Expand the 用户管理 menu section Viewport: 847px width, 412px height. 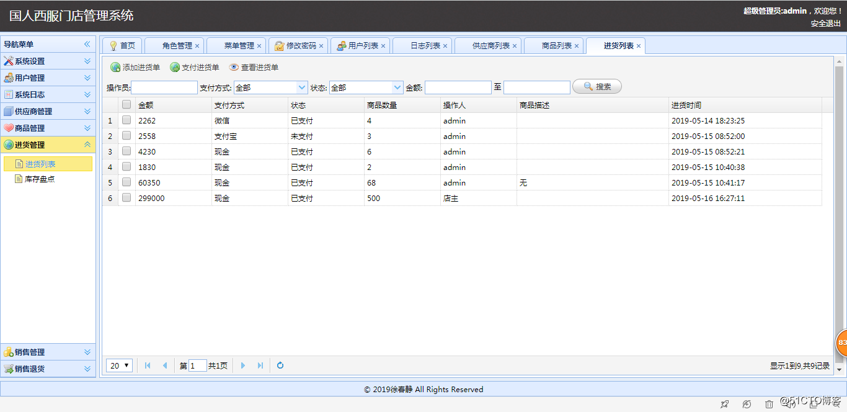tap(87, 78)
